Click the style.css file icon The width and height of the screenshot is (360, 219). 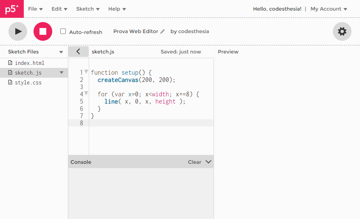[x=11, y=82]
